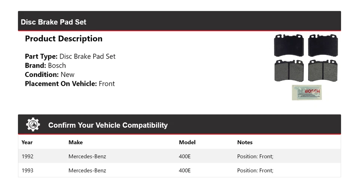The image size is (359, 193).
Task: Click Position: Front note in 1993 row
Action: tap(255, 171)
